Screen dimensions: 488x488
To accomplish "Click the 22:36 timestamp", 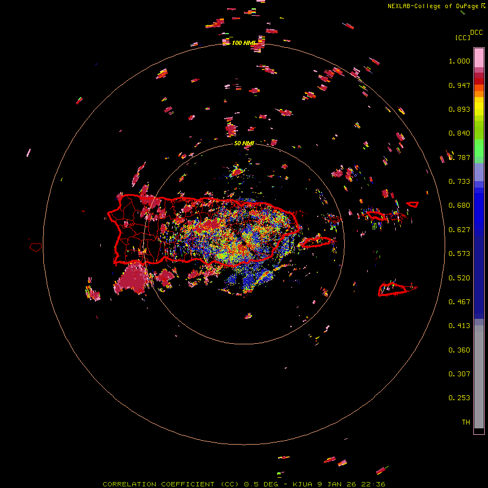I will click(373, 484).
